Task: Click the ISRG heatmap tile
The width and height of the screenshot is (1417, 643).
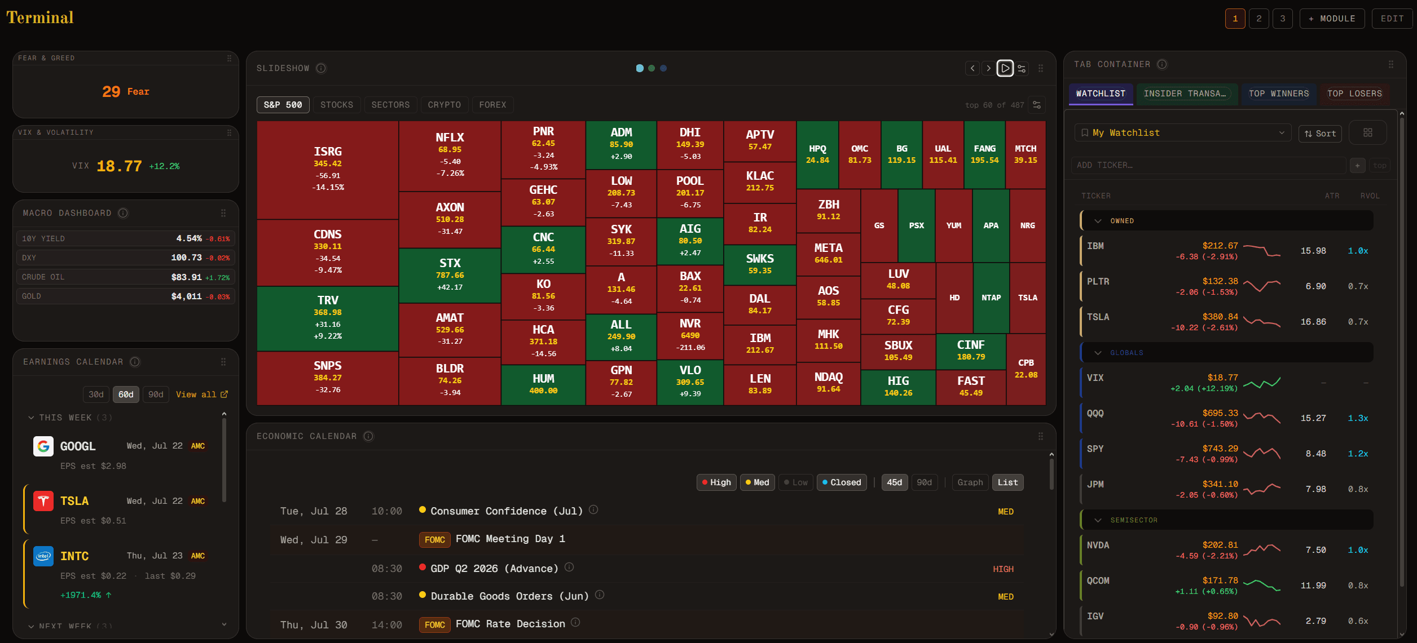Action: 328,170
